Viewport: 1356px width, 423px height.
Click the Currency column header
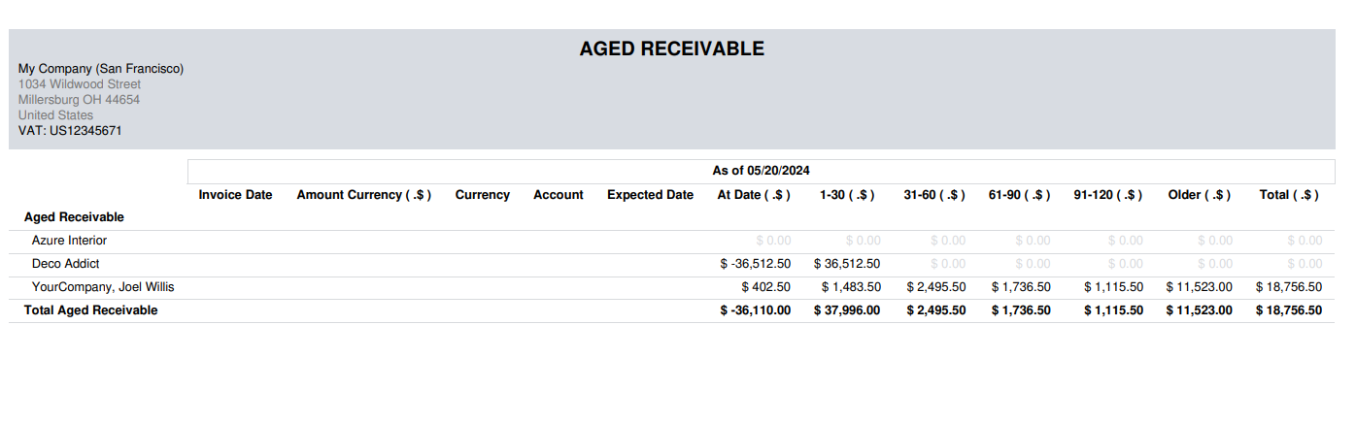482,195
